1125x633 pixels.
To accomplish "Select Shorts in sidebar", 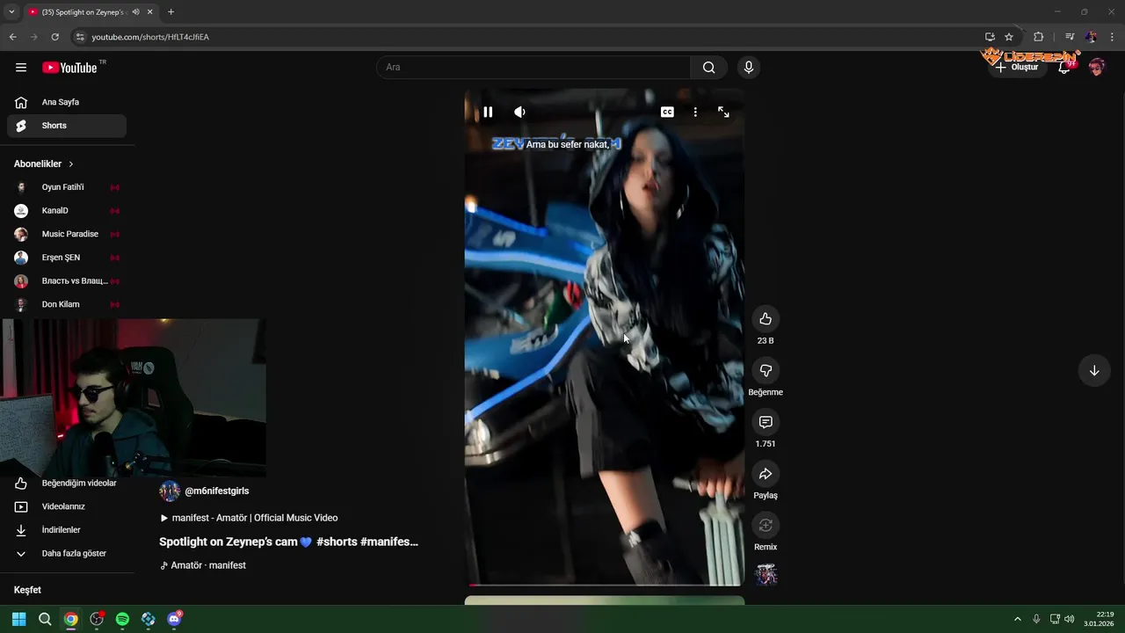I will 67,126.
